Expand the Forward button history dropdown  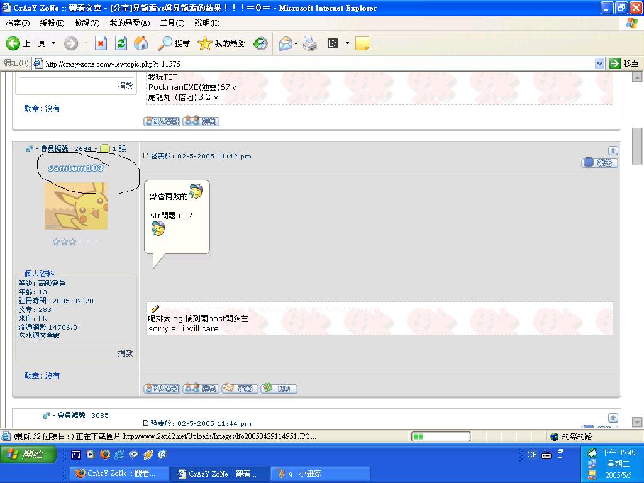[x=86, y=43]
